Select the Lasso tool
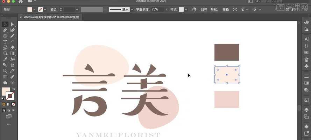 point(5,54)
